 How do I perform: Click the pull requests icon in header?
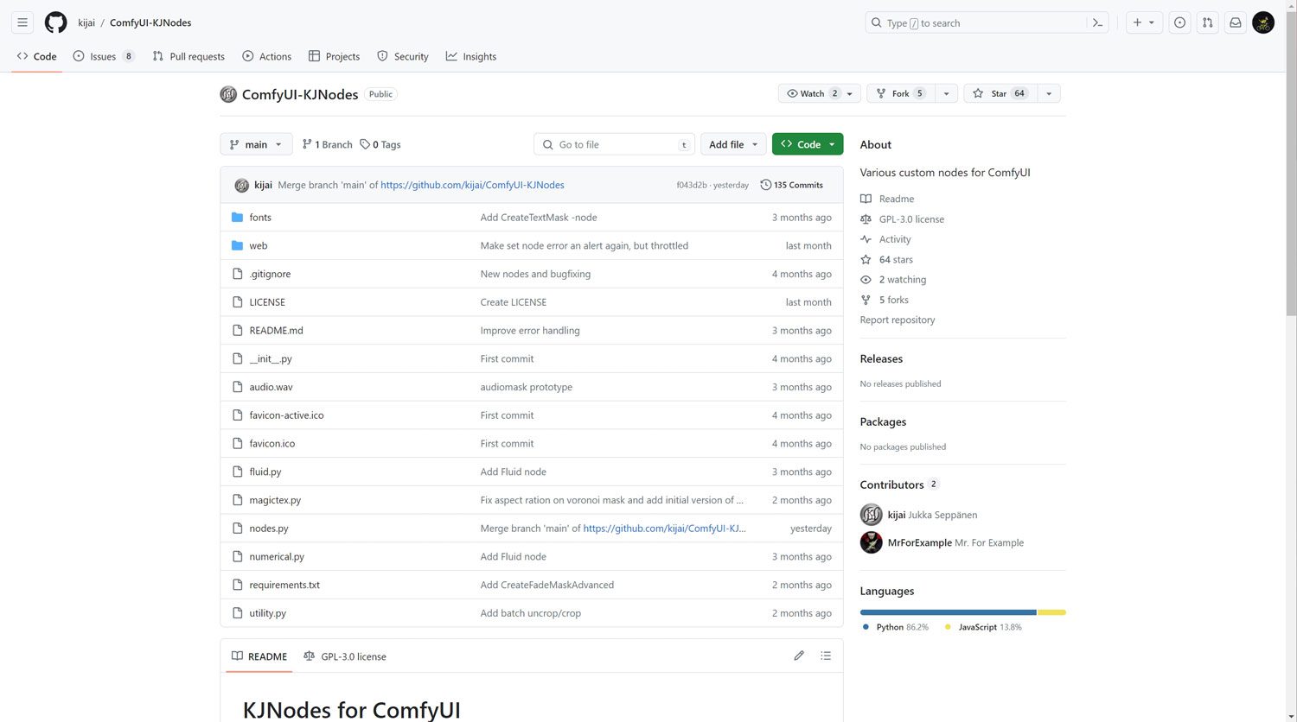[1207, 22]
